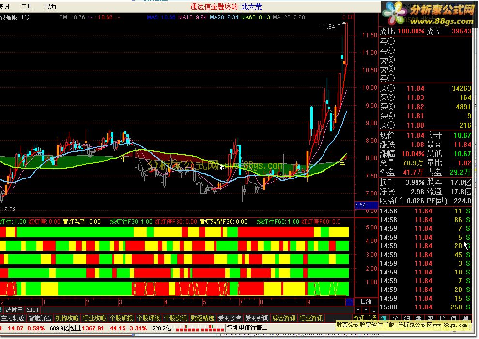479x339 pixels.
Task: Click the red signal bars icon in the status bar
Action: coord(200,329)
